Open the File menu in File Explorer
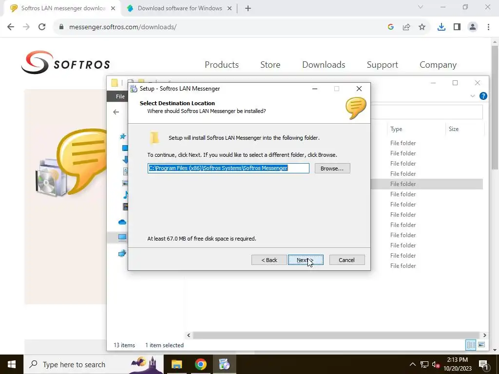499x374 pixels. pyautogui.click(x=120, y=96)
